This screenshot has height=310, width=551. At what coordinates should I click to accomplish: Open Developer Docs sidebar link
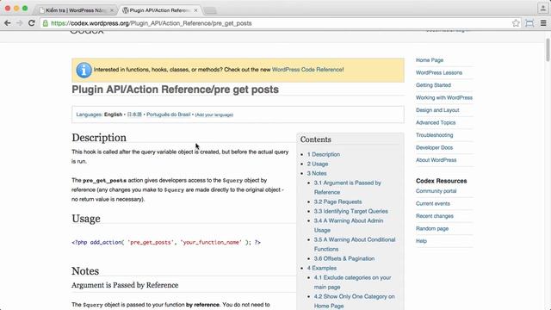click(x=434, y=147)
